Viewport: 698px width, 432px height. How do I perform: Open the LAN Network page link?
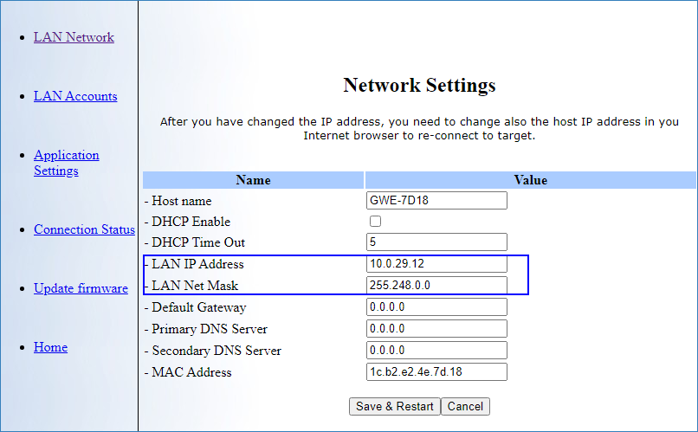click(x=74, y=37)
